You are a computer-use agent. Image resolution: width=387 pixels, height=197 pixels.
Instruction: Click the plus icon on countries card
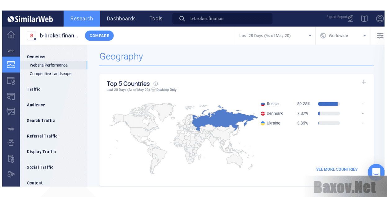coord(364,82)
